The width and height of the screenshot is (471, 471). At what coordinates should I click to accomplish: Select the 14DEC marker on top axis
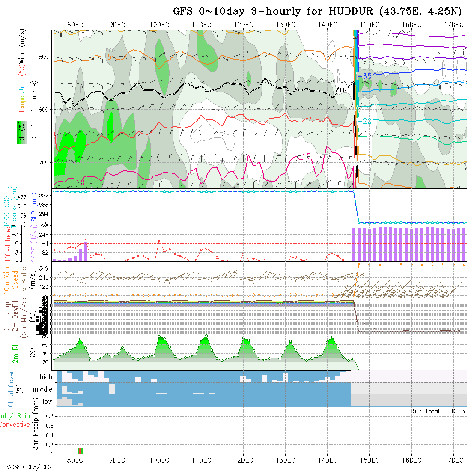pyautogui.click(x=328, y=24)
